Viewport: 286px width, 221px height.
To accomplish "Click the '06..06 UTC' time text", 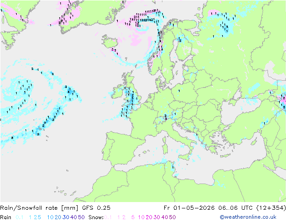I will 235,208.
